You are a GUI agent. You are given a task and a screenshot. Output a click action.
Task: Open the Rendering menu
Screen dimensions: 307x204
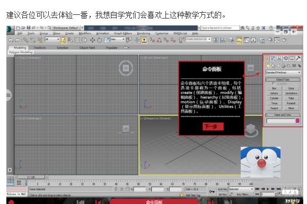point(144,33)
